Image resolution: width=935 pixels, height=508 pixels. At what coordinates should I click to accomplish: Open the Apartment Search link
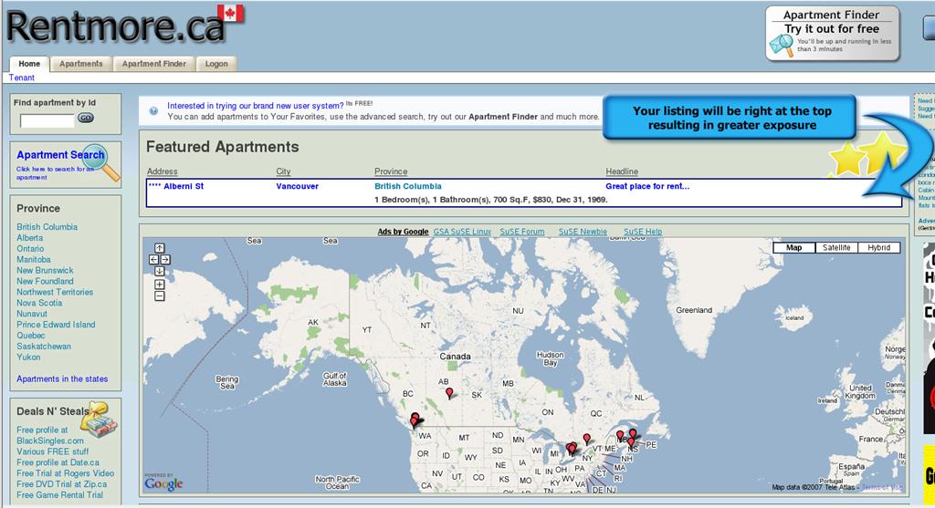(x=60, y=155)
